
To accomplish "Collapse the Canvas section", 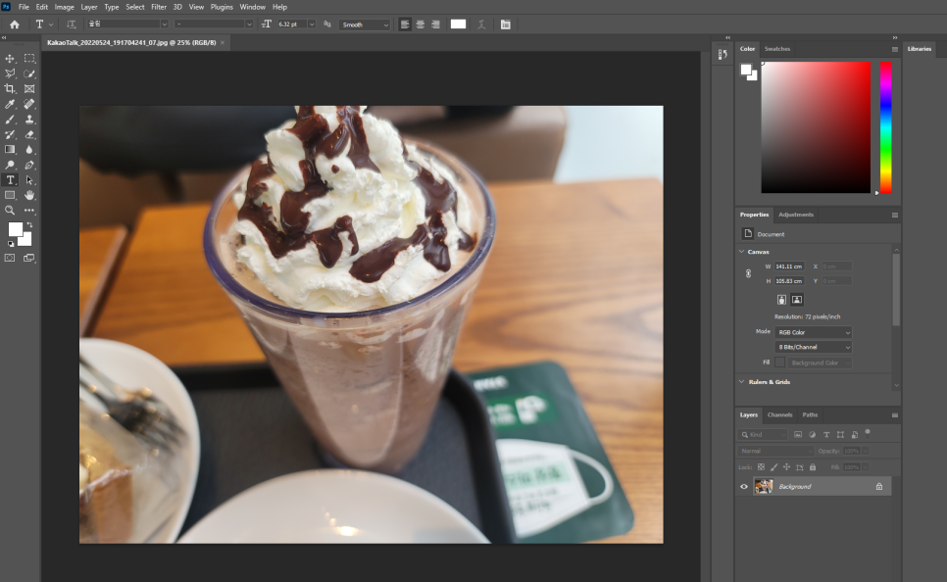I will point(742,252).
